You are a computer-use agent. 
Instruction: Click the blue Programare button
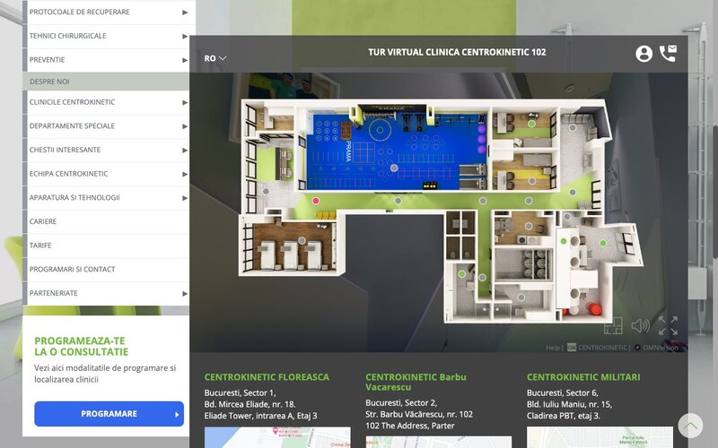point(109,414)
